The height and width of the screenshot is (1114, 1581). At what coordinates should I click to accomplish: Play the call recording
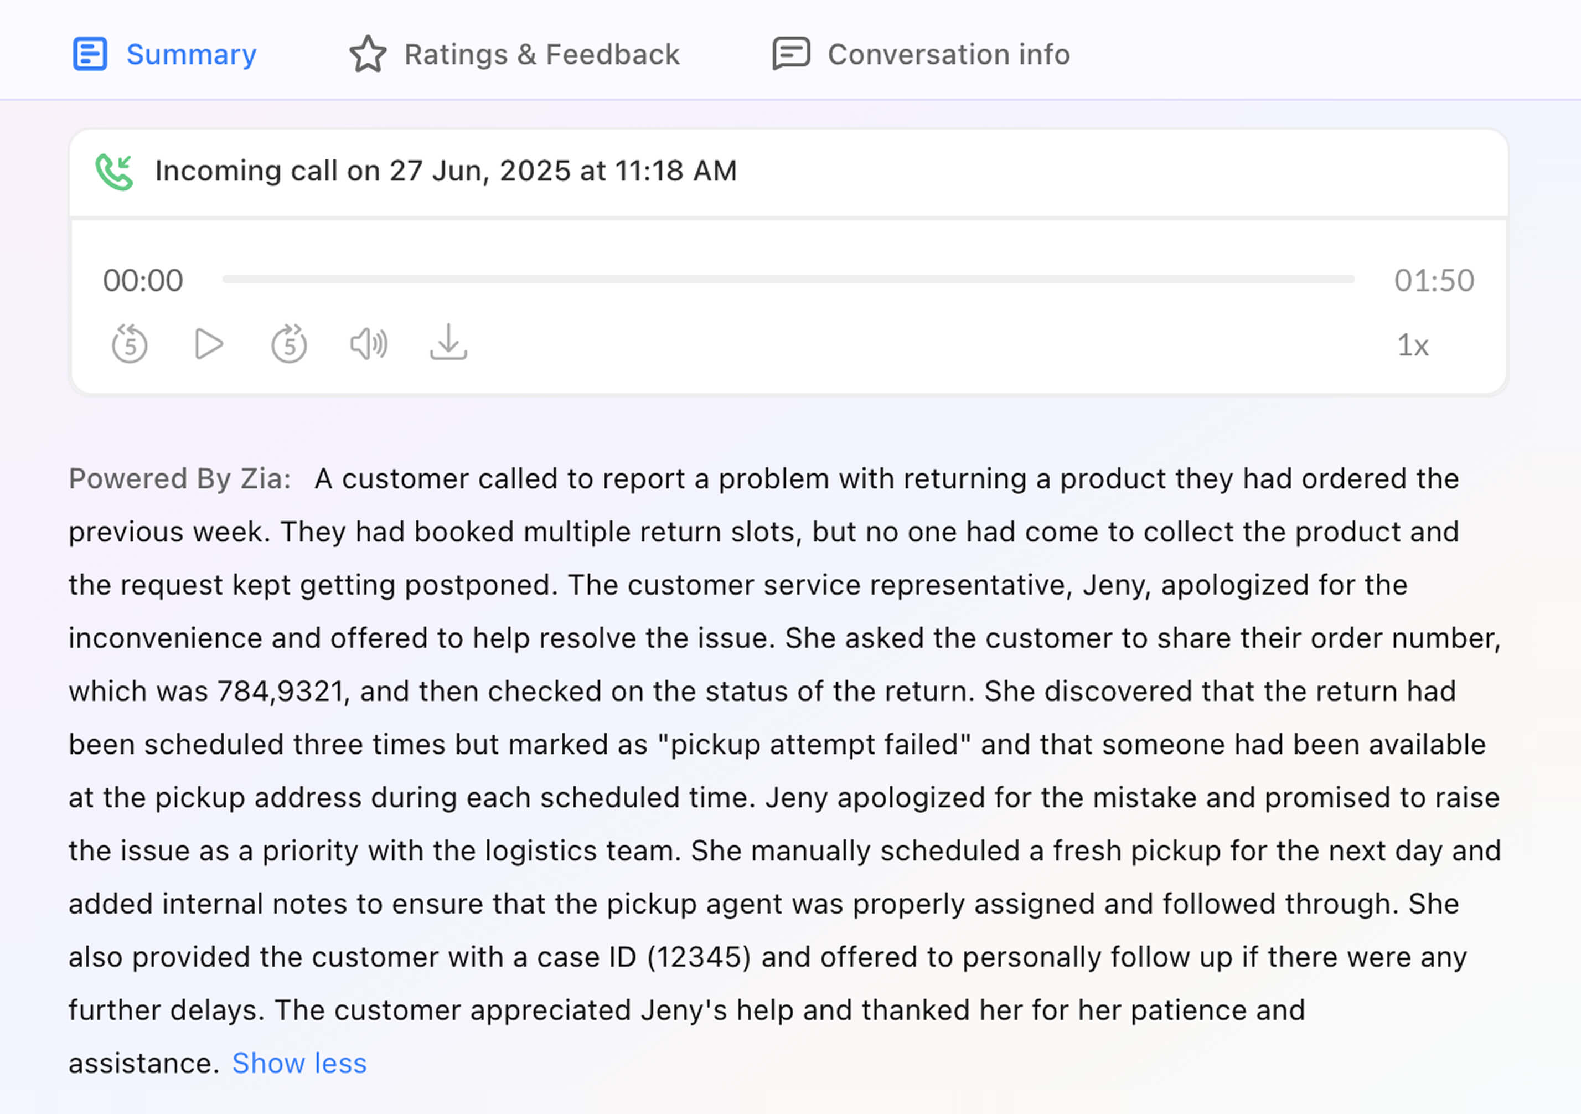click(209, 344)
